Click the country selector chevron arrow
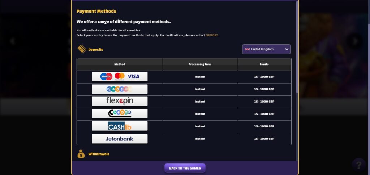 pos(287,49)
